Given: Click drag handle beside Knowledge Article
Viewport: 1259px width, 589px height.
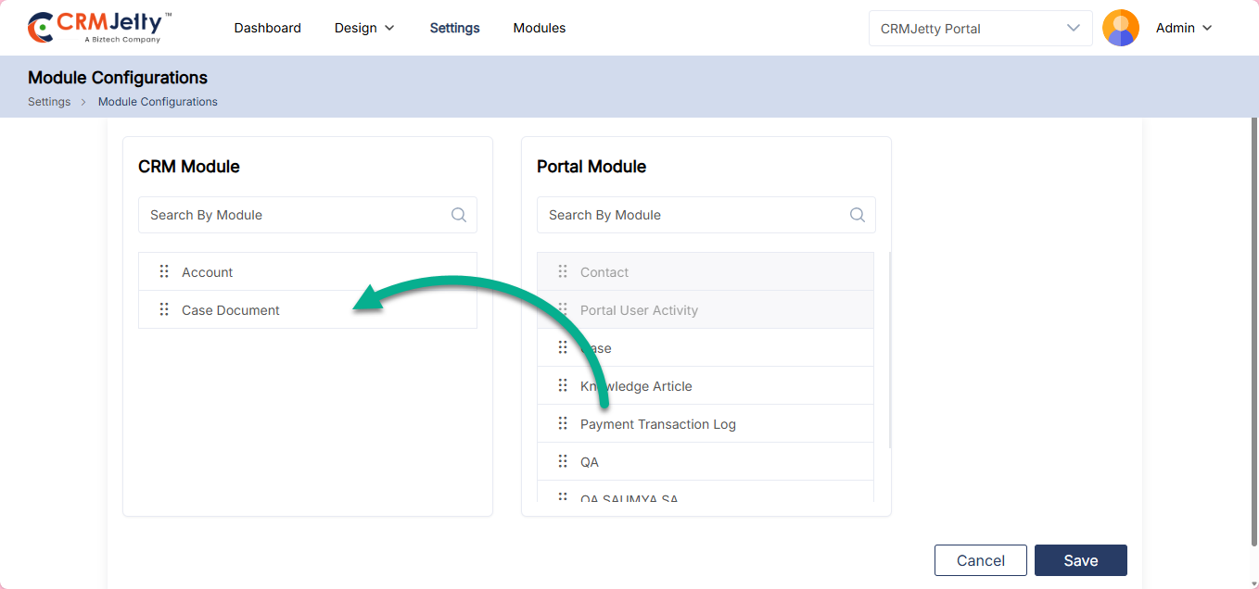Looking at the screenshot, I should [563, 386].
